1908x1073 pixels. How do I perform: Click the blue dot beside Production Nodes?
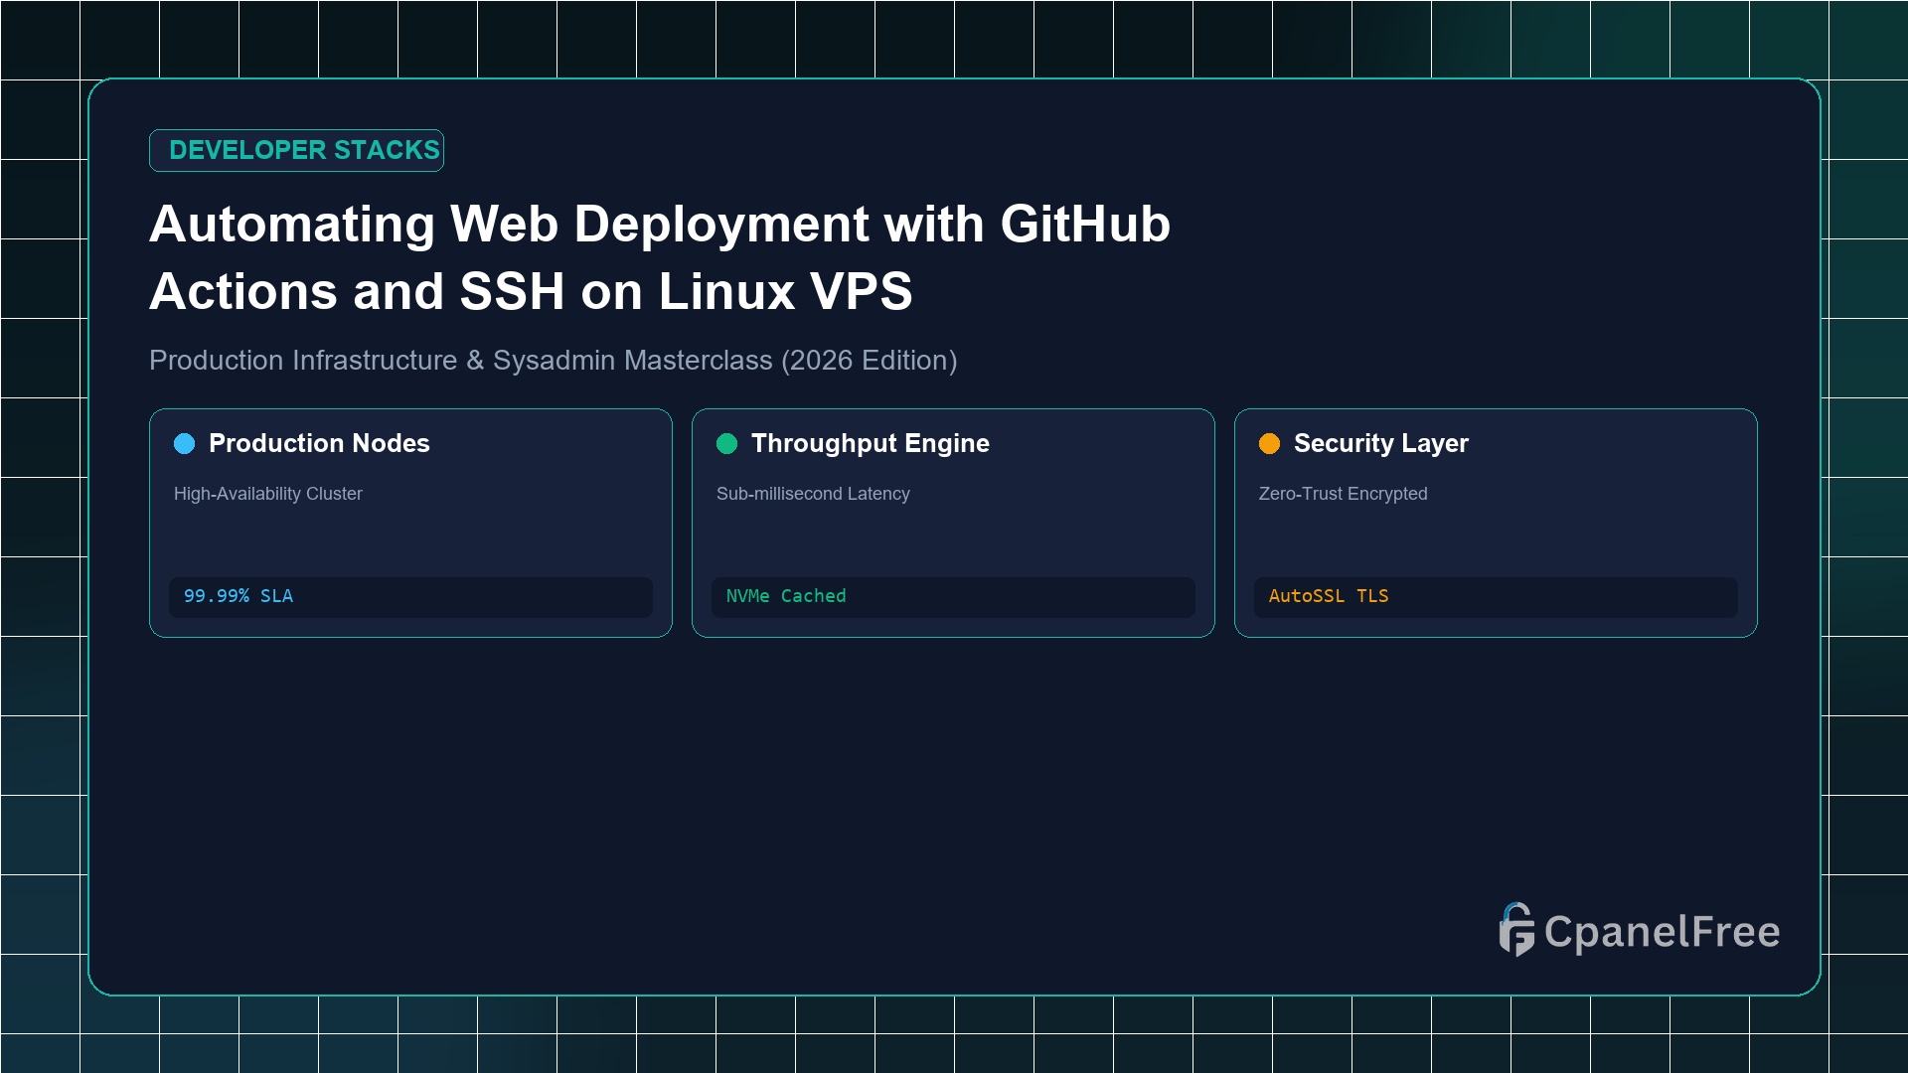185,443
